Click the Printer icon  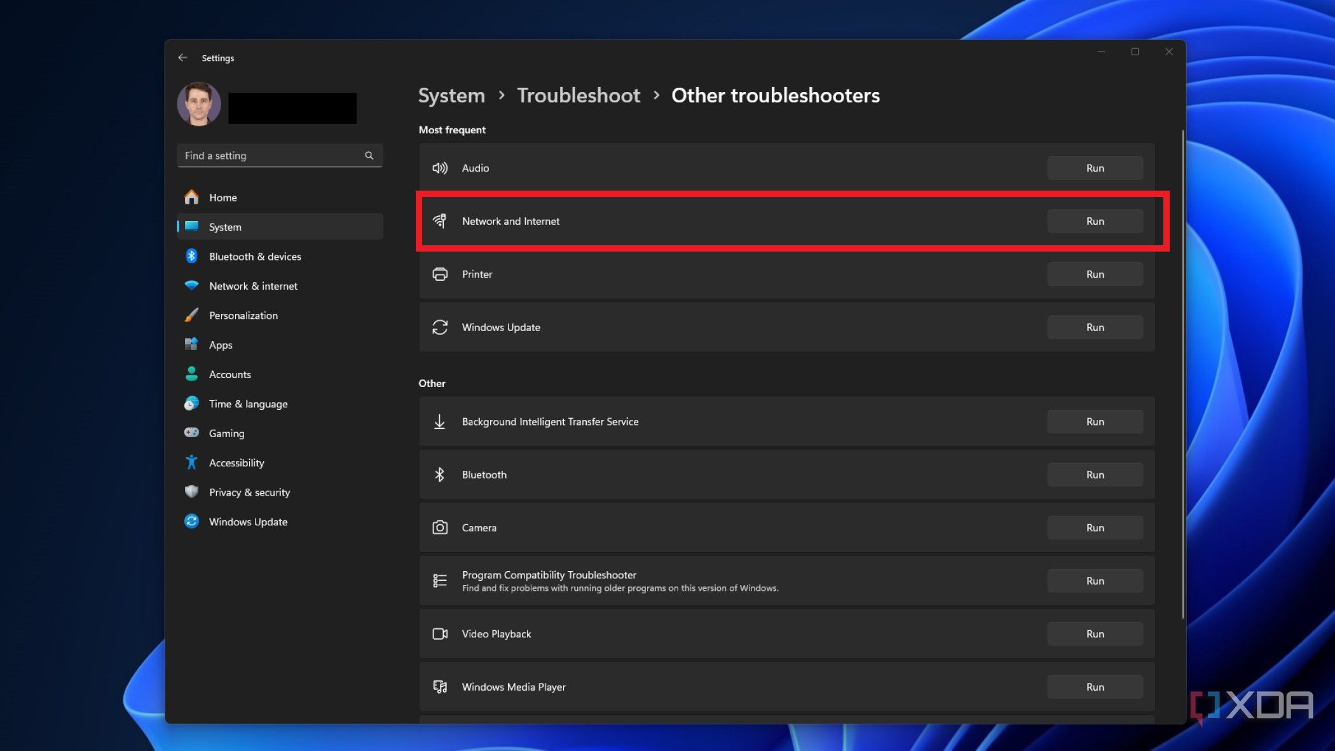click(439, 274)
